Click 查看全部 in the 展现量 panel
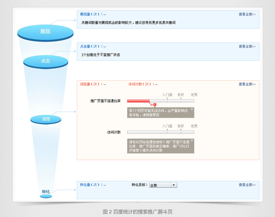Image resolution: width=275 pixels, height=217 pixels. (x=247, y=14)
